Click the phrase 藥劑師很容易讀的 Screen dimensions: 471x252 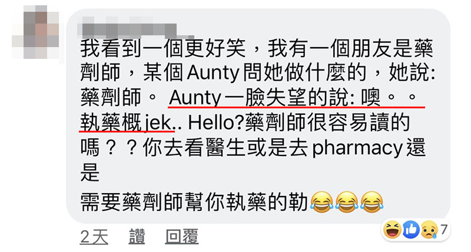[327, 122]
